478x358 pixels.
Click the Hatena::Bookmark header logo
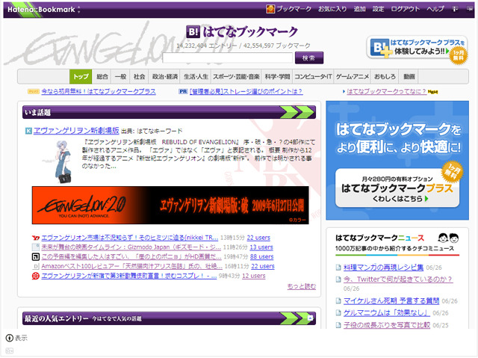tap(41, 10)
